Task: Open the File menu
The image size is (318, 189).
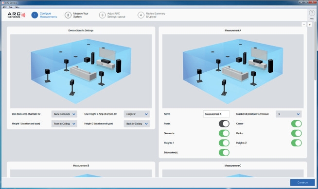Action: [x=11, y=7]
